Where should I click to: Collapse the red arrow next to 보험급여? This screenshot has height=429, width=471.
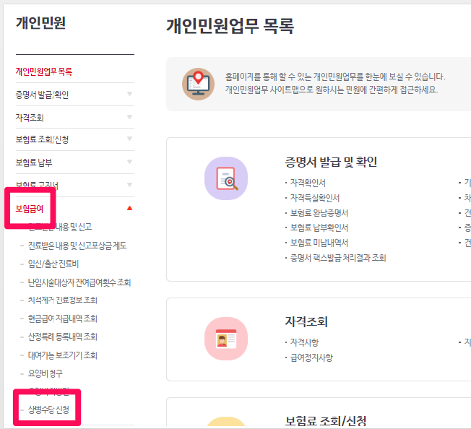(129, 208)
